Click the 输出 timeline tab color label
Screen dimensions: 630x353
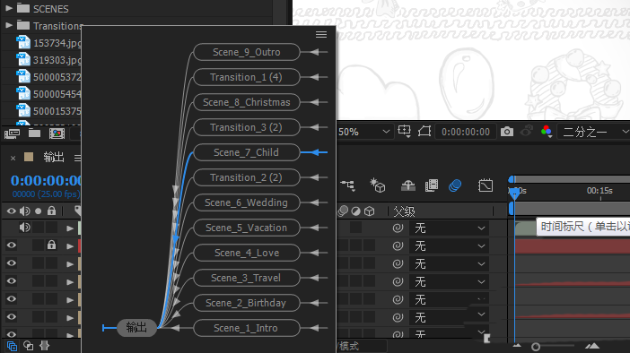click(29, 157)
